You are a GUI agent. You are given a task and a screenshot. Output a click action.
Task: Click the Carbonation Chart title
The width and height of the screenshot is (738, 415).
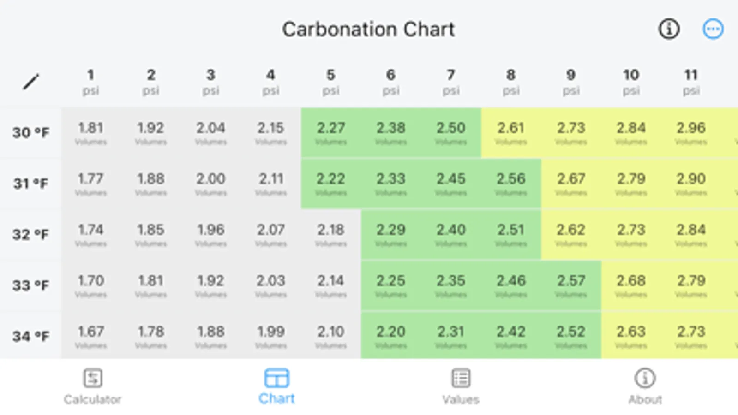pos(368,30)
